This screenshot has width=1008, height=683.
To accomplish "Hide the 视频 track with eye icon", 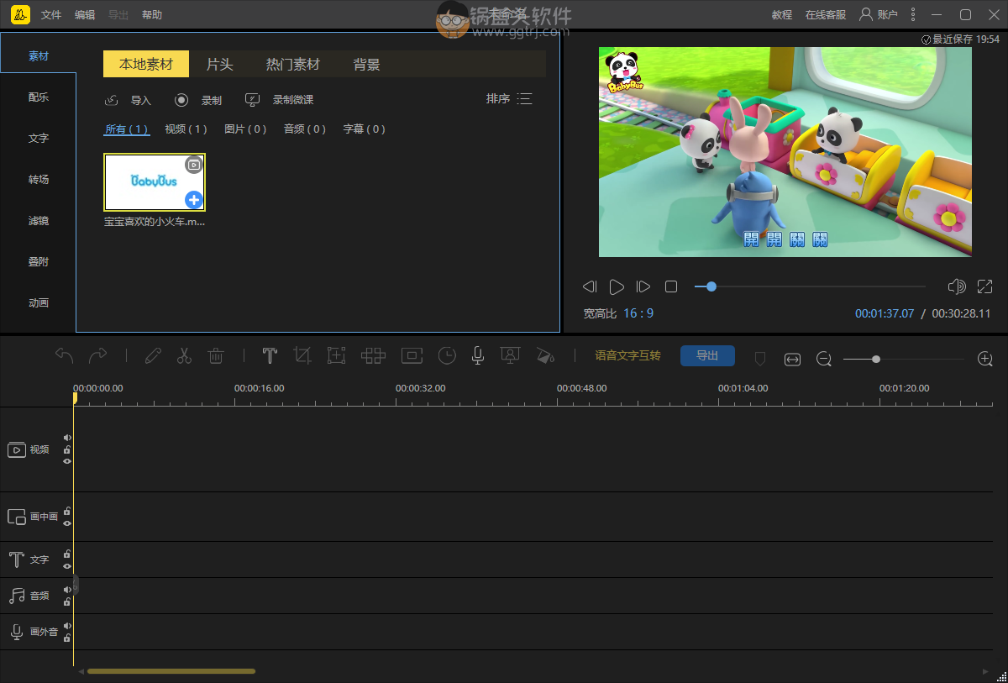I will pos(67,460).
